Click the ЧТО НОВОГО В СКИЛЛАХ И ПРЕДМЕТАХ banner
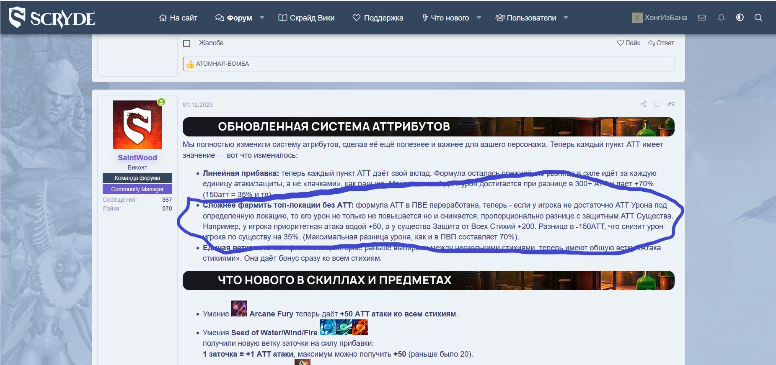The height and width of the screenshot is (365, 776). 429,280
